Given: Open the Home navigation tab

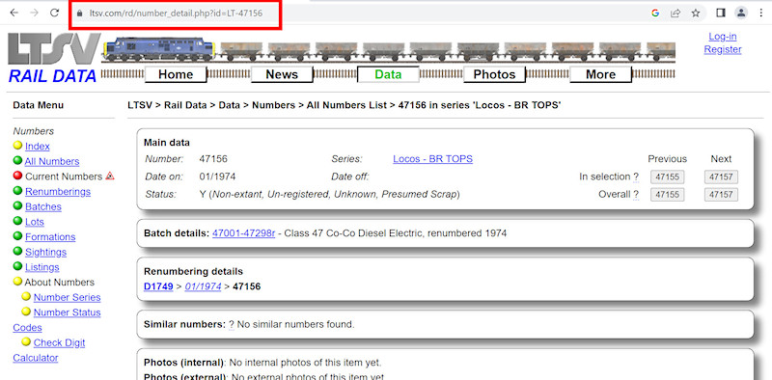Looking at the screenshot, I should pyautogui.click(x=176, y=75).
